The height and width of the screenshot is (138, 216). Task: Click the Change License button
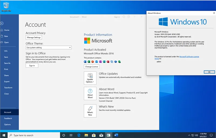92,67
